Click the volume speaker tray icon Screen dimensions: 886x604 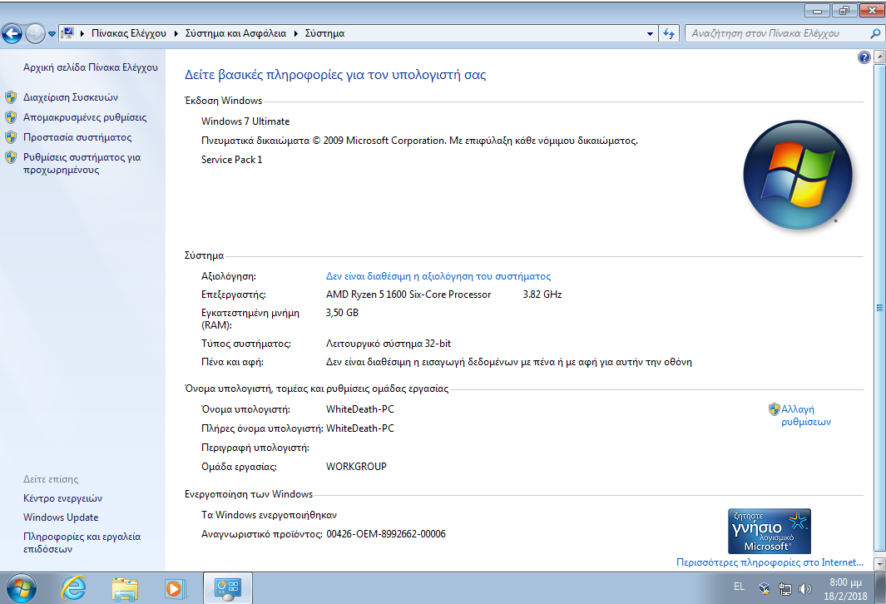(x=804, y=589)
